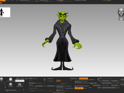The width and height of the screenshot is (124, 93).
Task: Click the green vampire character model
Action: click(x=62, y=41)
